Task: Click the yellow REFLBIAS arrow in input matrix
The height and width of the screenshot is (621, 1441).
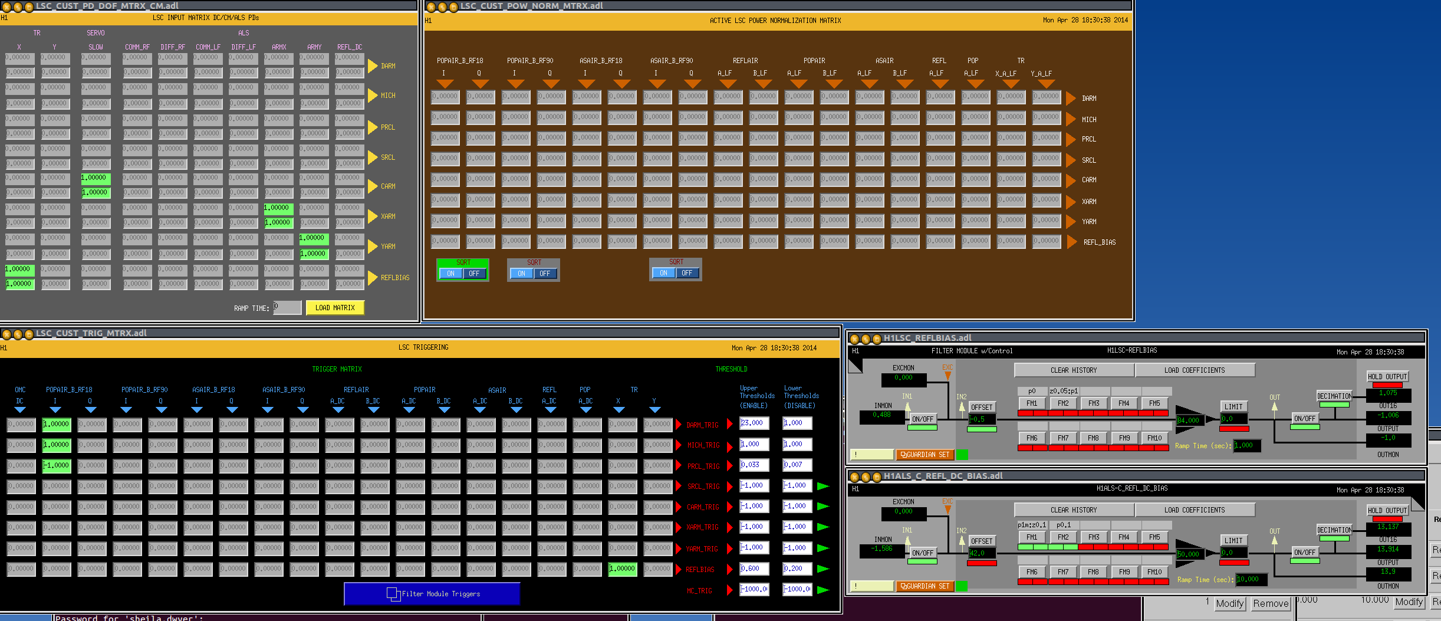Action: coord(373,277)
